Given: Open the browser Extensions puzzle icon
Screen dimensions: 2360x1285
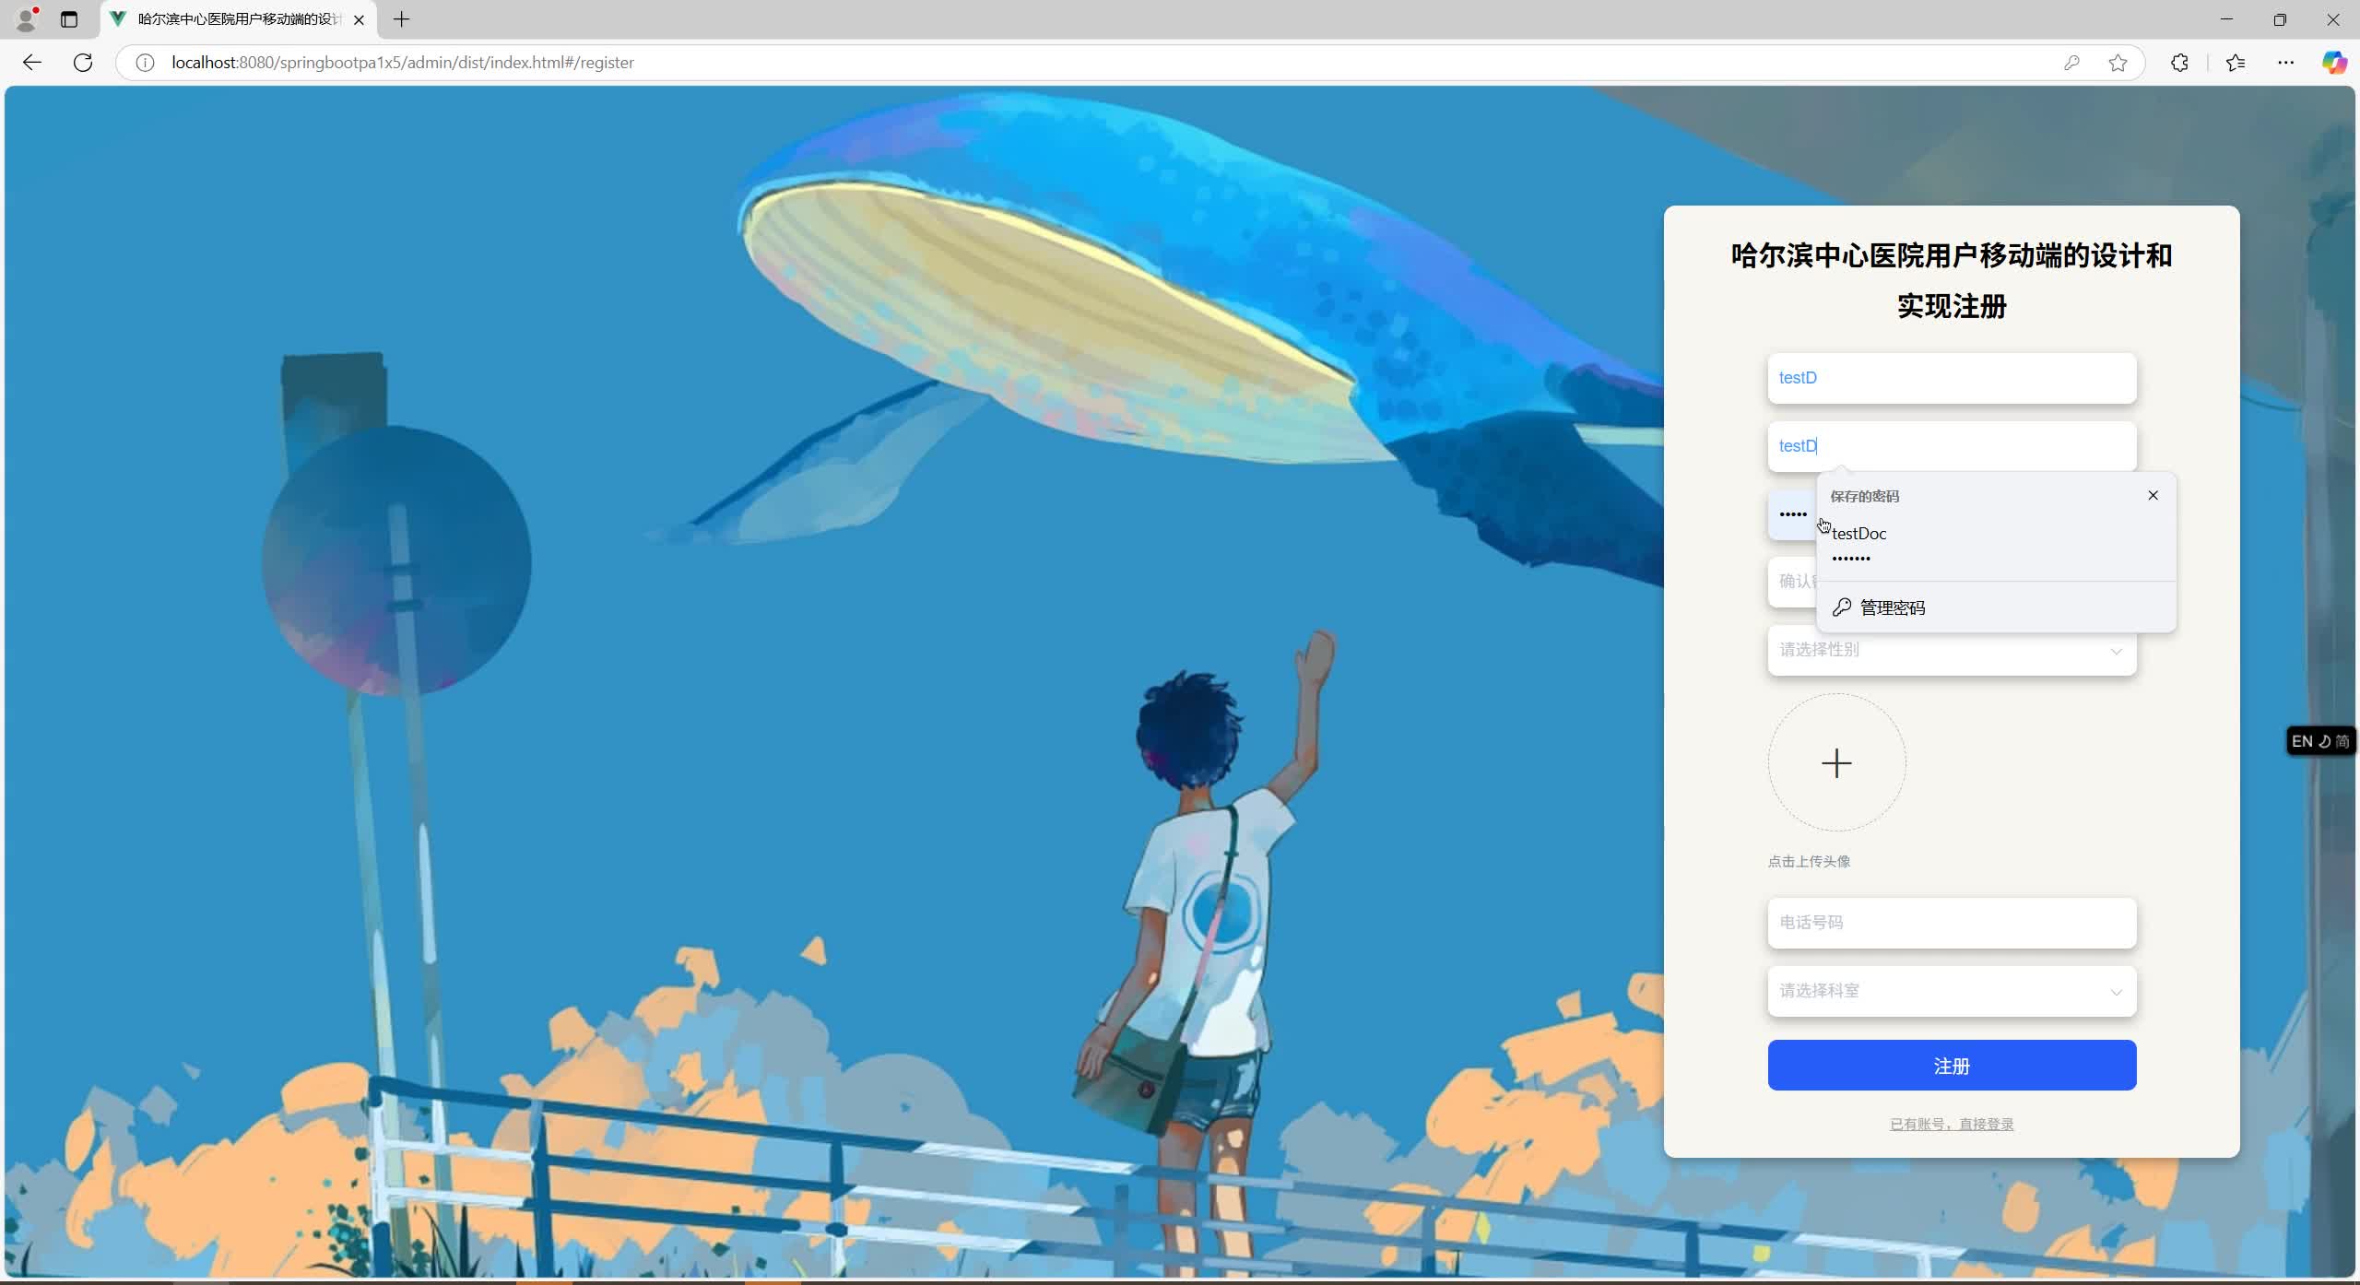Looking at the screenshot, I should pyautogui.click(x=2178, y=62).
